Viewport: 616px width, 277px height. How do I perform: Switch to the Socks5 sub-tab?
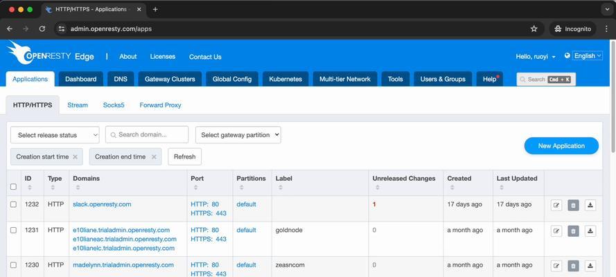114,105
